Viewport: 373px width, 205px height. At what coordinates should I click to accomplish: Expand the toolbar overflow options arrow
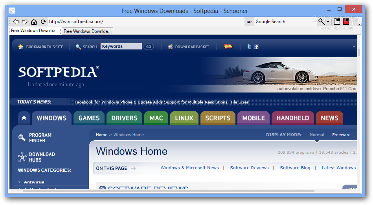(360, 24)
